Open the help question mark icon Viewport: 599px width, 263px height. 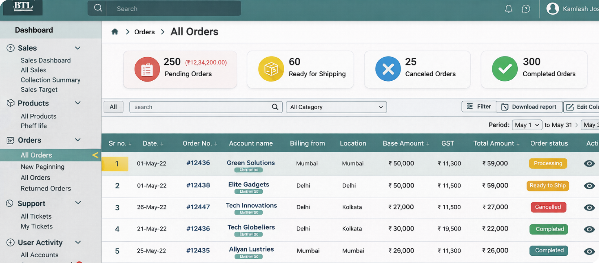pos(526,9)
